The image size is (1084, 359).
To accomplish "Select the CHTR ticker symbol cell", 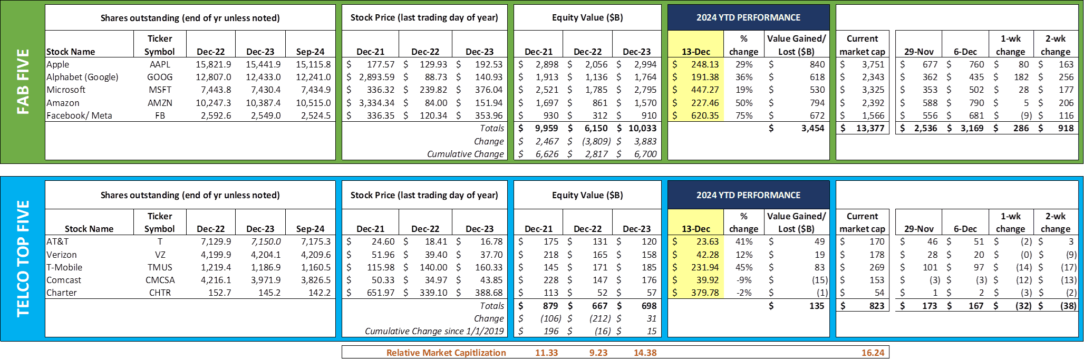I will [x=160, y=293].
